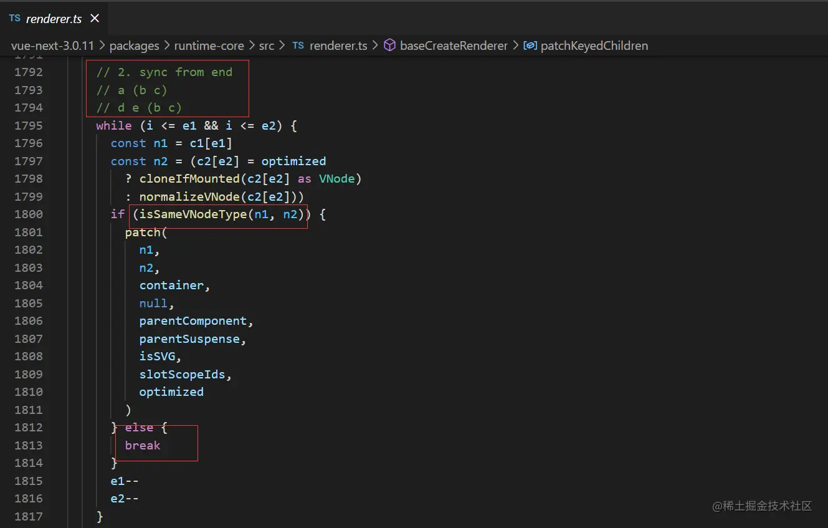Click 'cloneIfMounted' function call
The height and width of the screenshot is (528, 828).
189,179
